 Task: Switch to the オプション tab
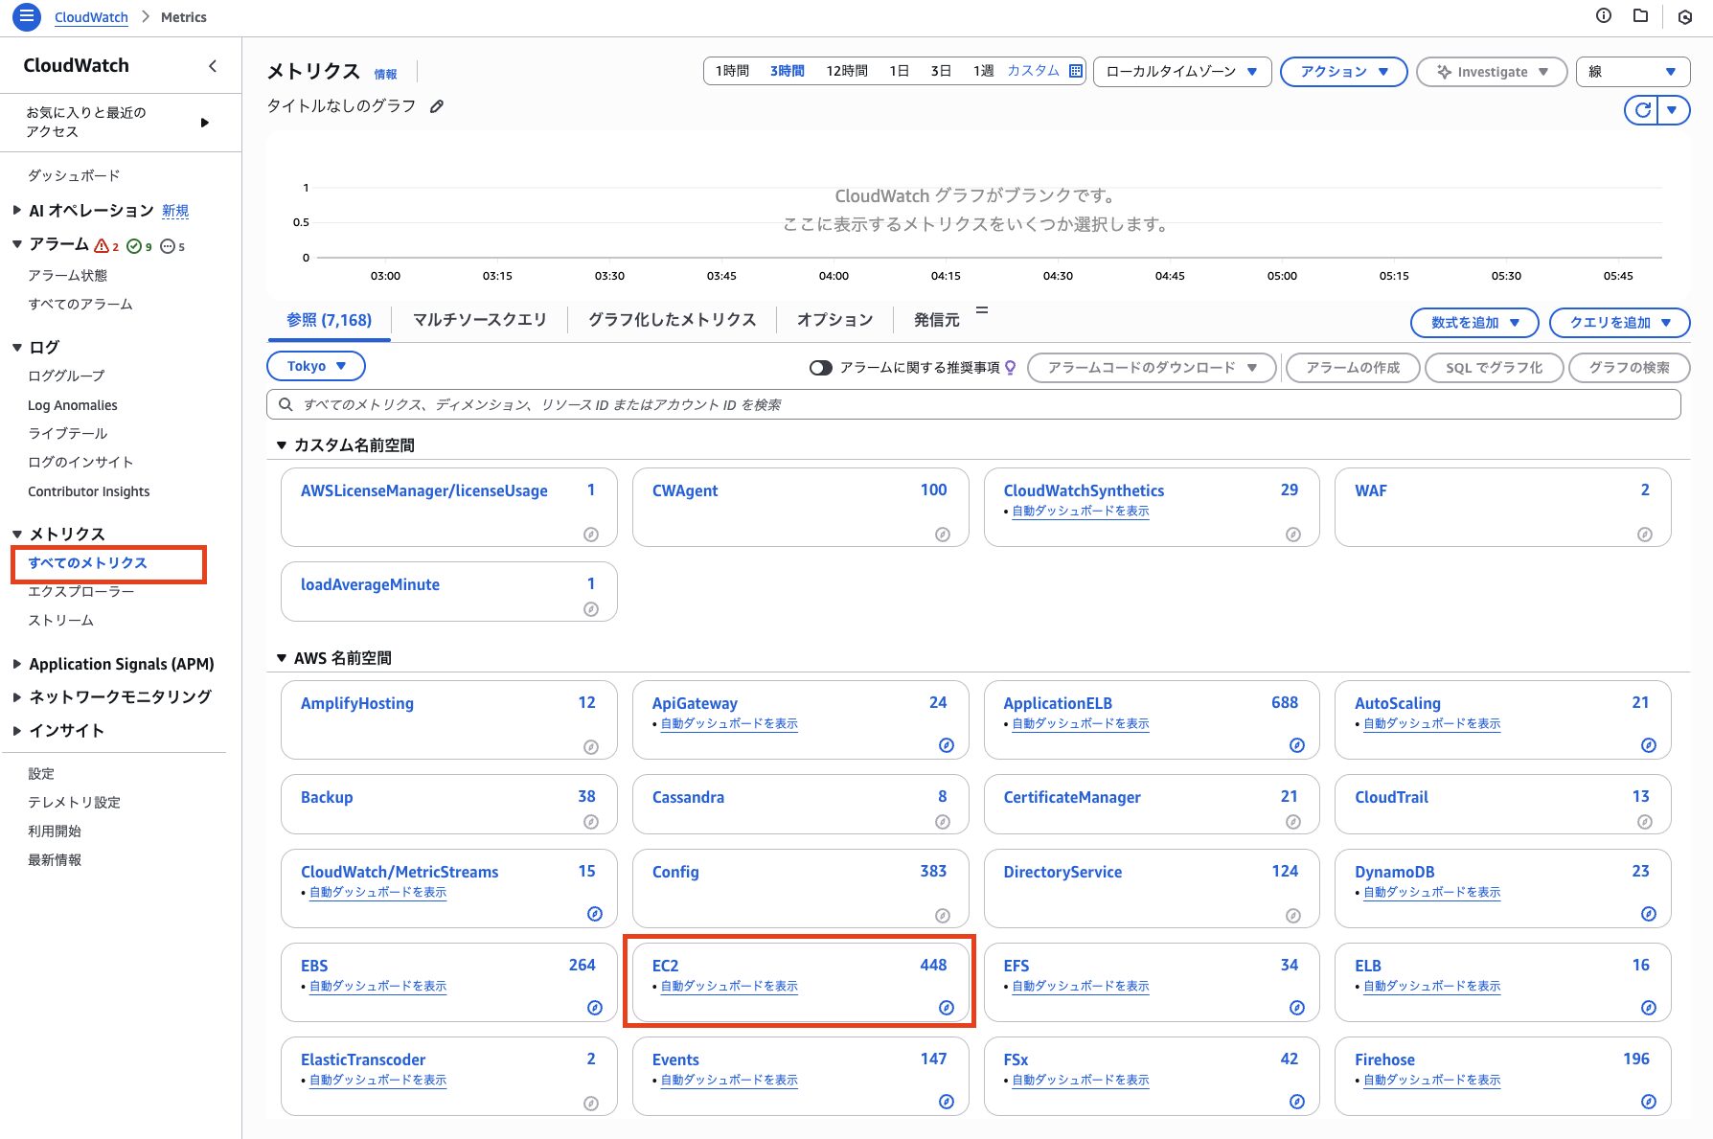coord(834,320)
